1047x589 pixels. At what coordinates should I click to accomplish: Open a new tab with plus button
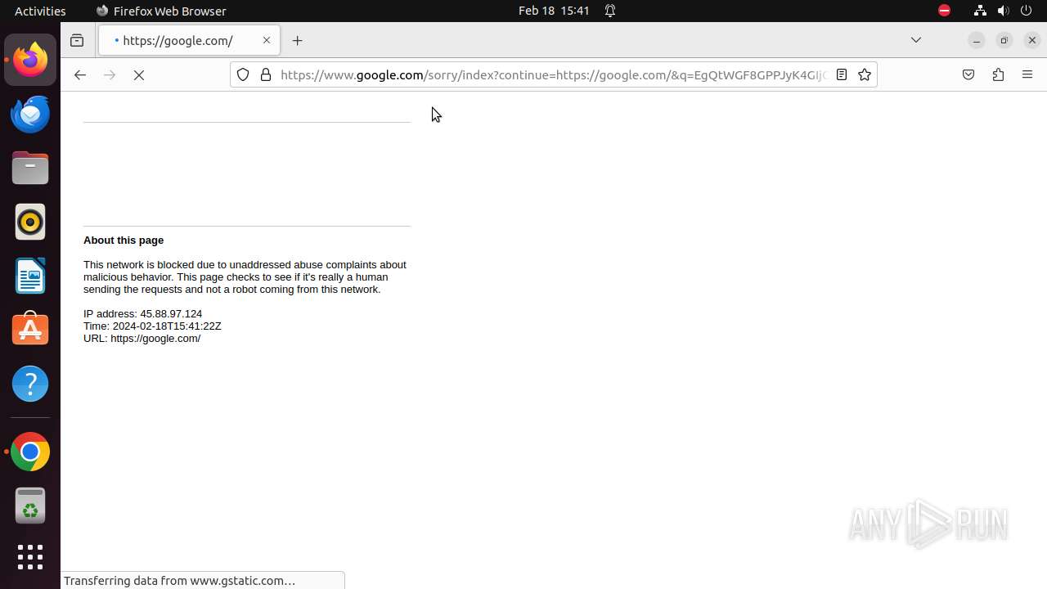click(x=297, y=40)
